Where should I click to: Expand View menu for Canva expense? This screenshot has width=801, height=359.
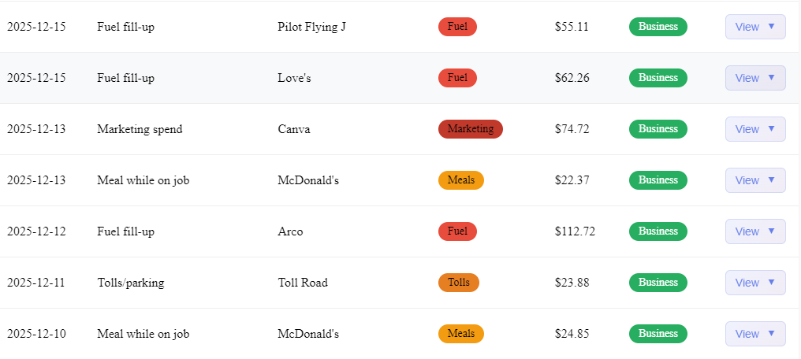point(754,129)
